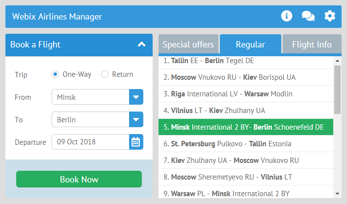Click the Book Now button
Screen dimensions: 347x204
pyautogui.click(x=79, y=179)
